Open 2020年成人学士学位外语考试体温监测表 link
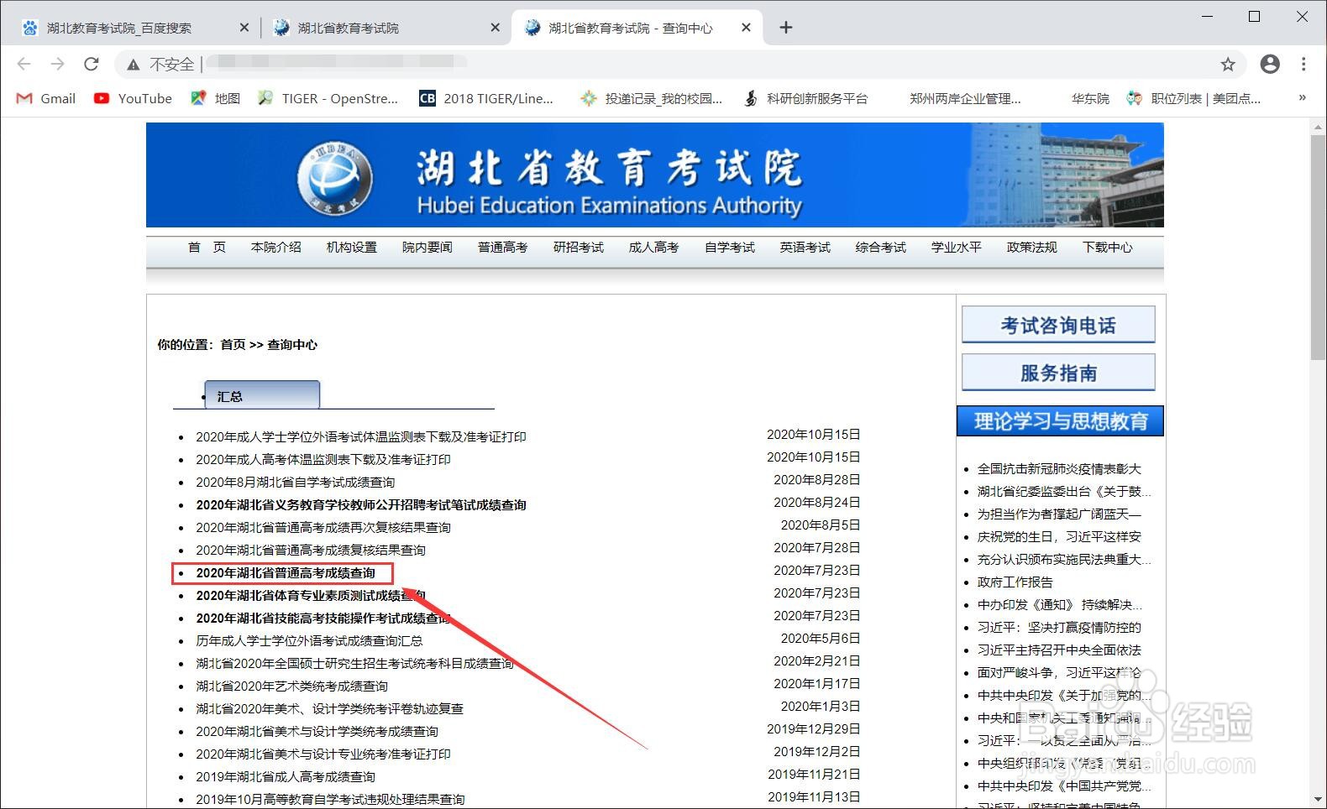The height and width of the screenshot is (809, 1327). coord(361,437)
